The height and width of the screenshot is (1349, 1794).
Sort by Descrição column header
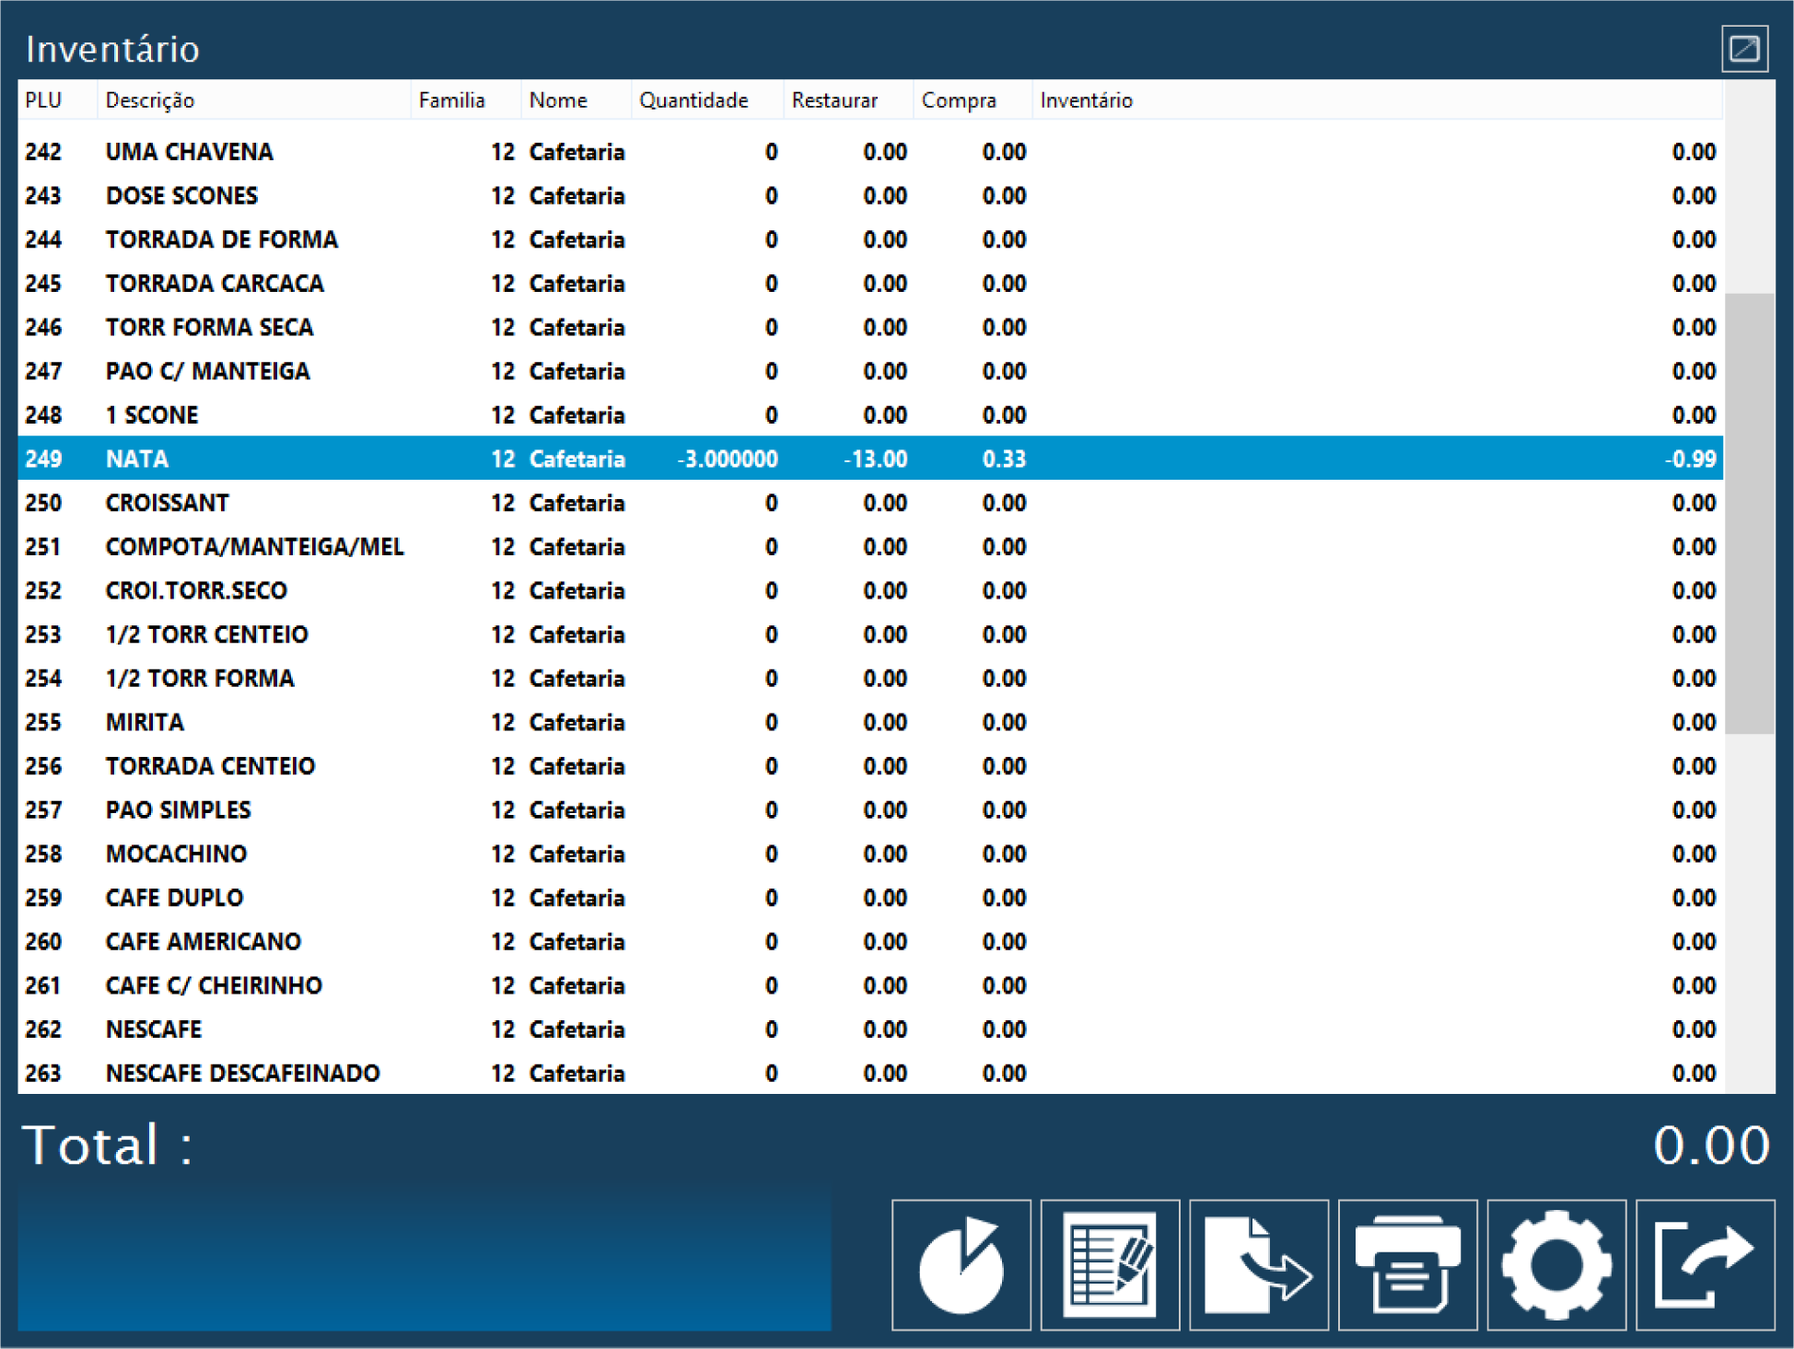coord(150,100)
